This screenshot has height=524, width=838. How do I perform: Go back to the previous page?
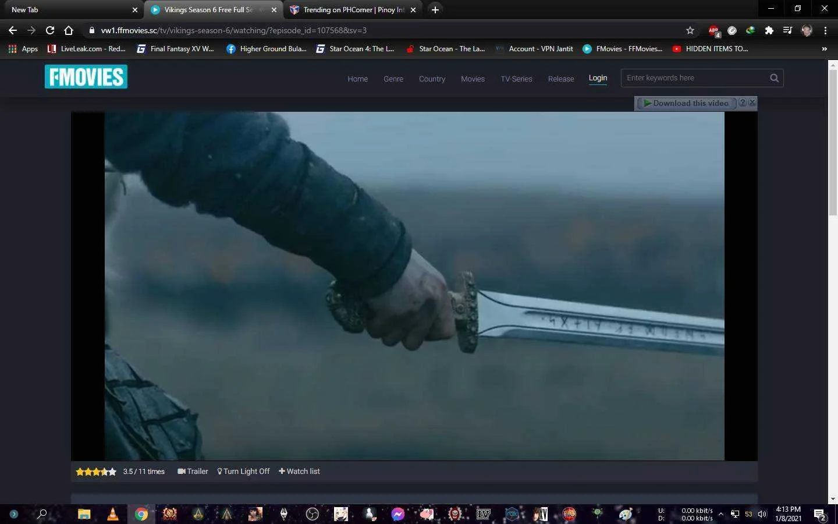pyautogui.click(x=13, y=30)
